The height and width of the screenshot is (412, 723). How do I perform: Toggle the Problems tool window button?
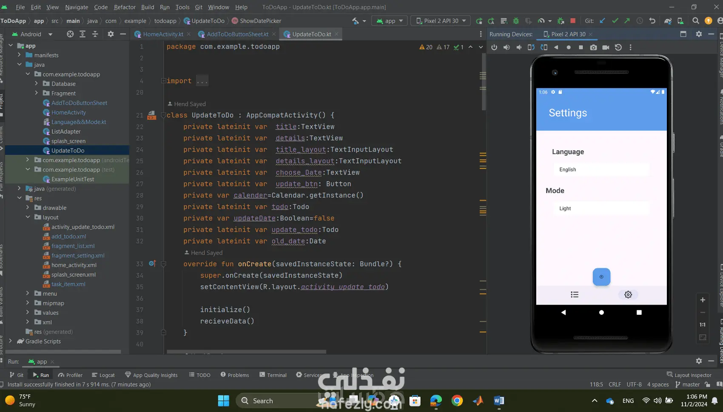pyautogui.click(x=235, y=375)
